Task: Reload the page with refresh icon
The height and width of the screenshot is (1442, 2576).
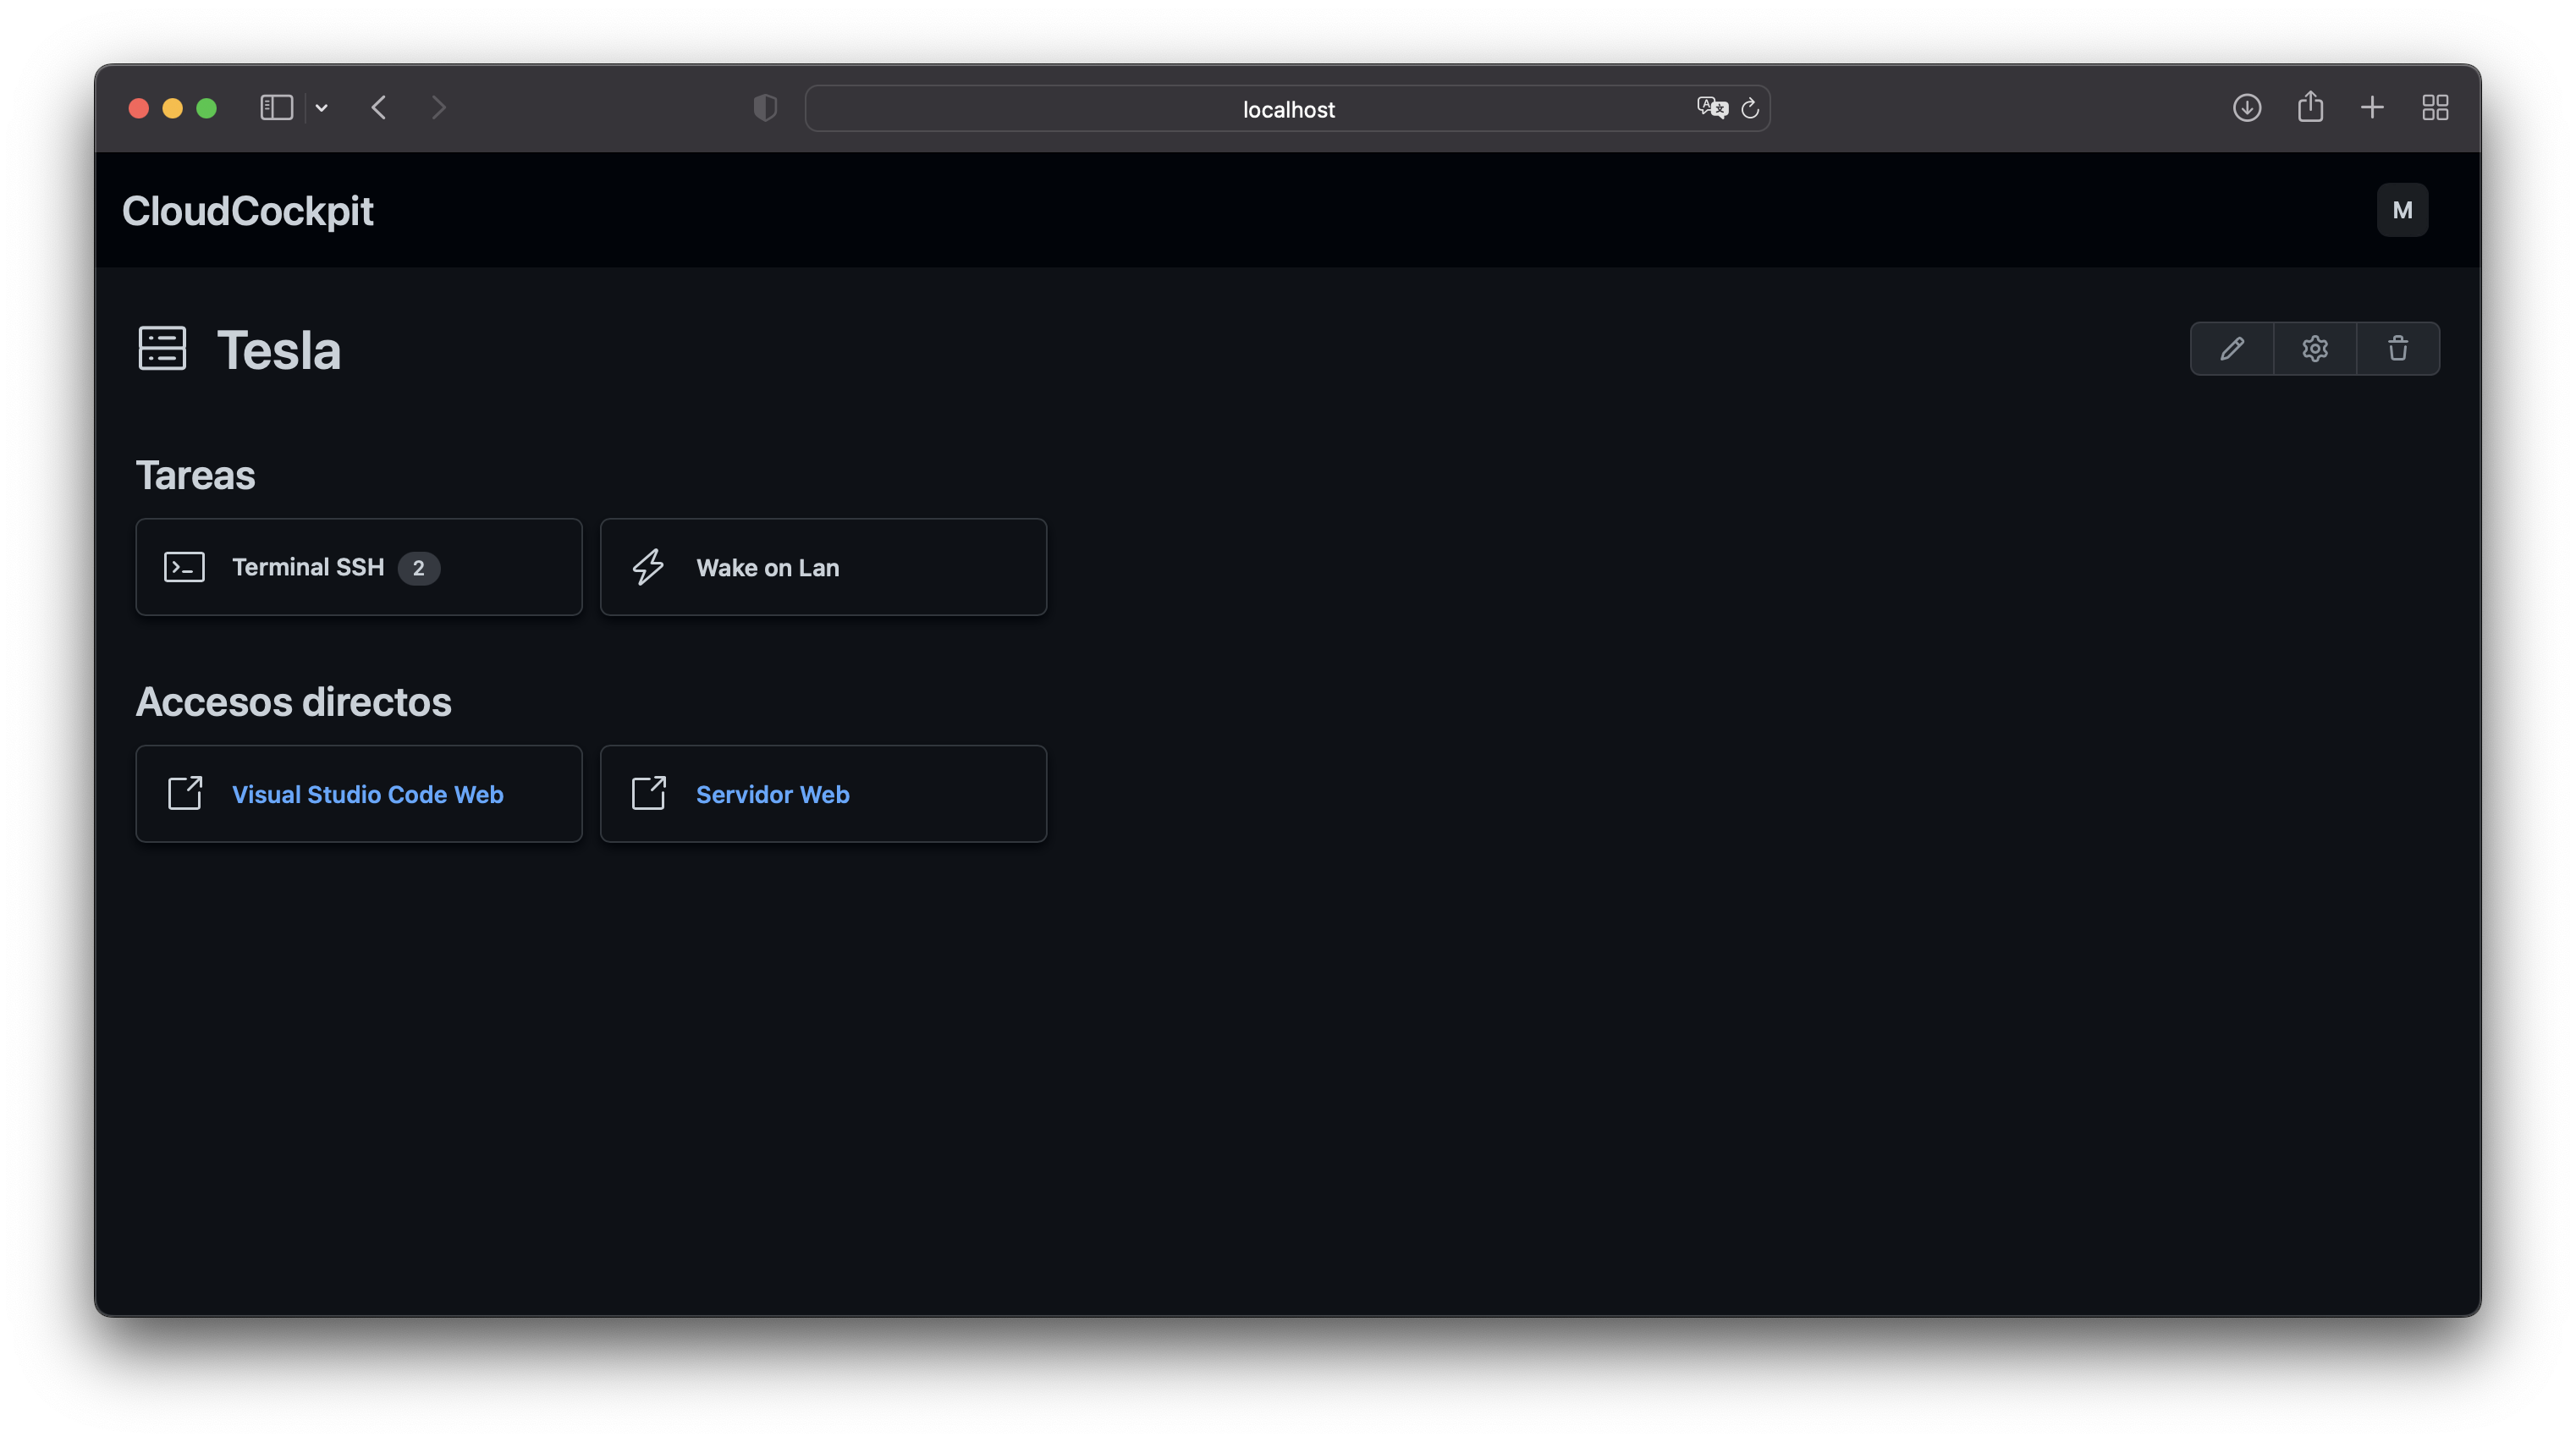Action: pyautogui.click(x=1750, y=108)
